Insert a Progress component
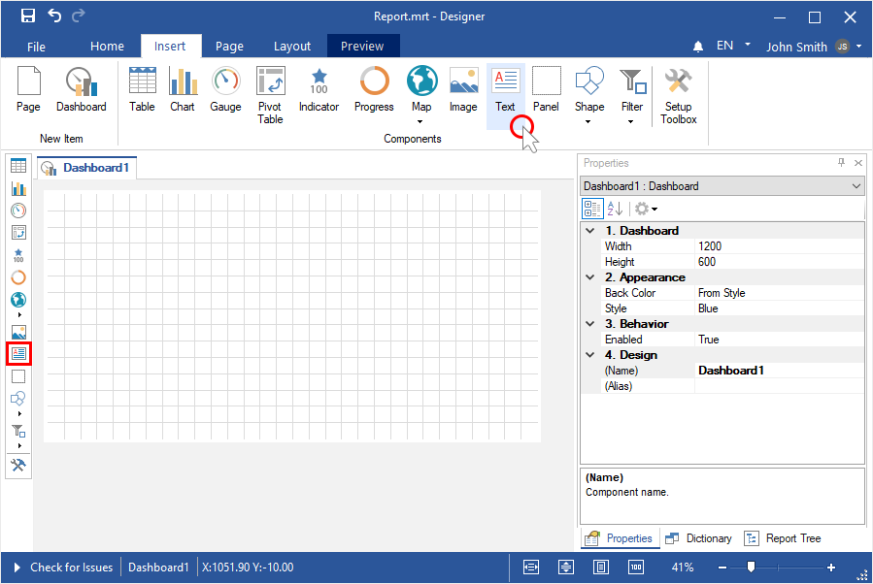 tap(374, 90)
